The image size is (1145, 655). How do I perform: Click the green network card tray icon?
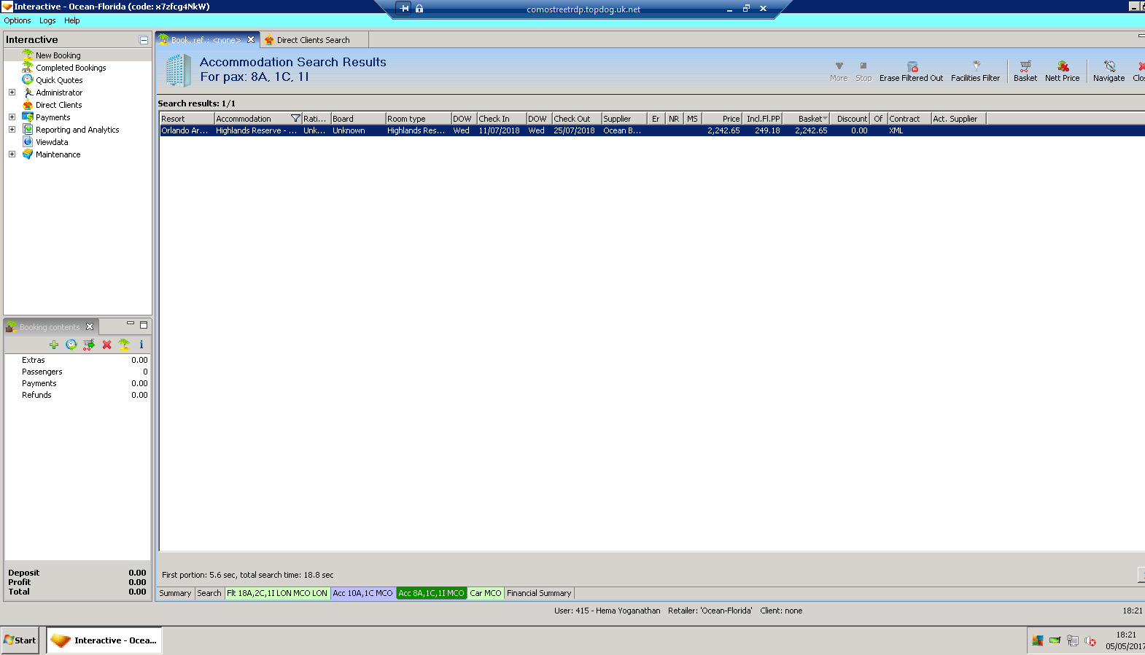[x=1055, y=640]
